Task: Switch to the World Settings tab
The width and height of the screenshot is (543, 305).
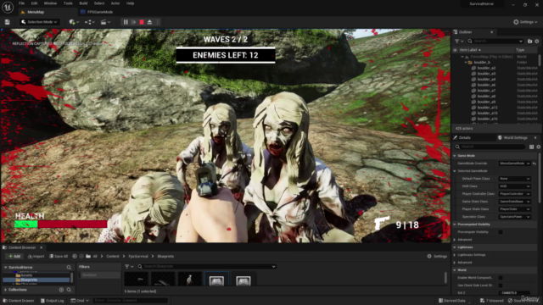Action: 515,137
